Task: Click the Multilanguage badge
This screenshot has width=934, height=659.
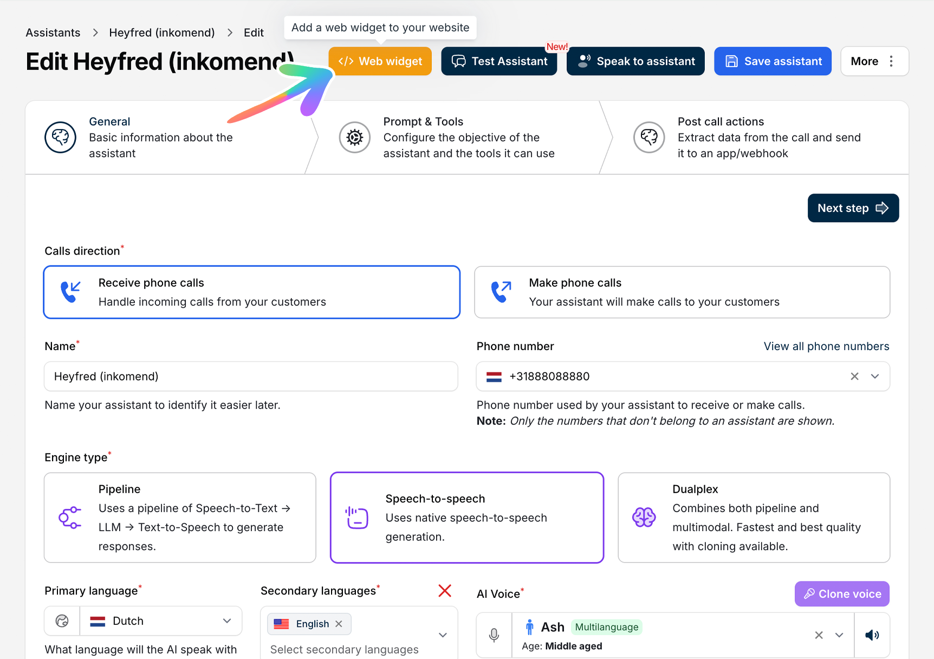Action: (x=607, y=627)
